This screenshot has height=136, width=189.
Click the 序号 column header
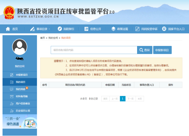(x=45, y=85)
